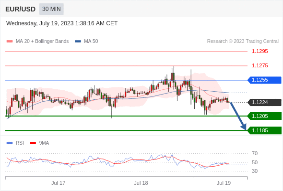
Task: Click the 30 MIN timeframe button
Action: tap(51, 9)
